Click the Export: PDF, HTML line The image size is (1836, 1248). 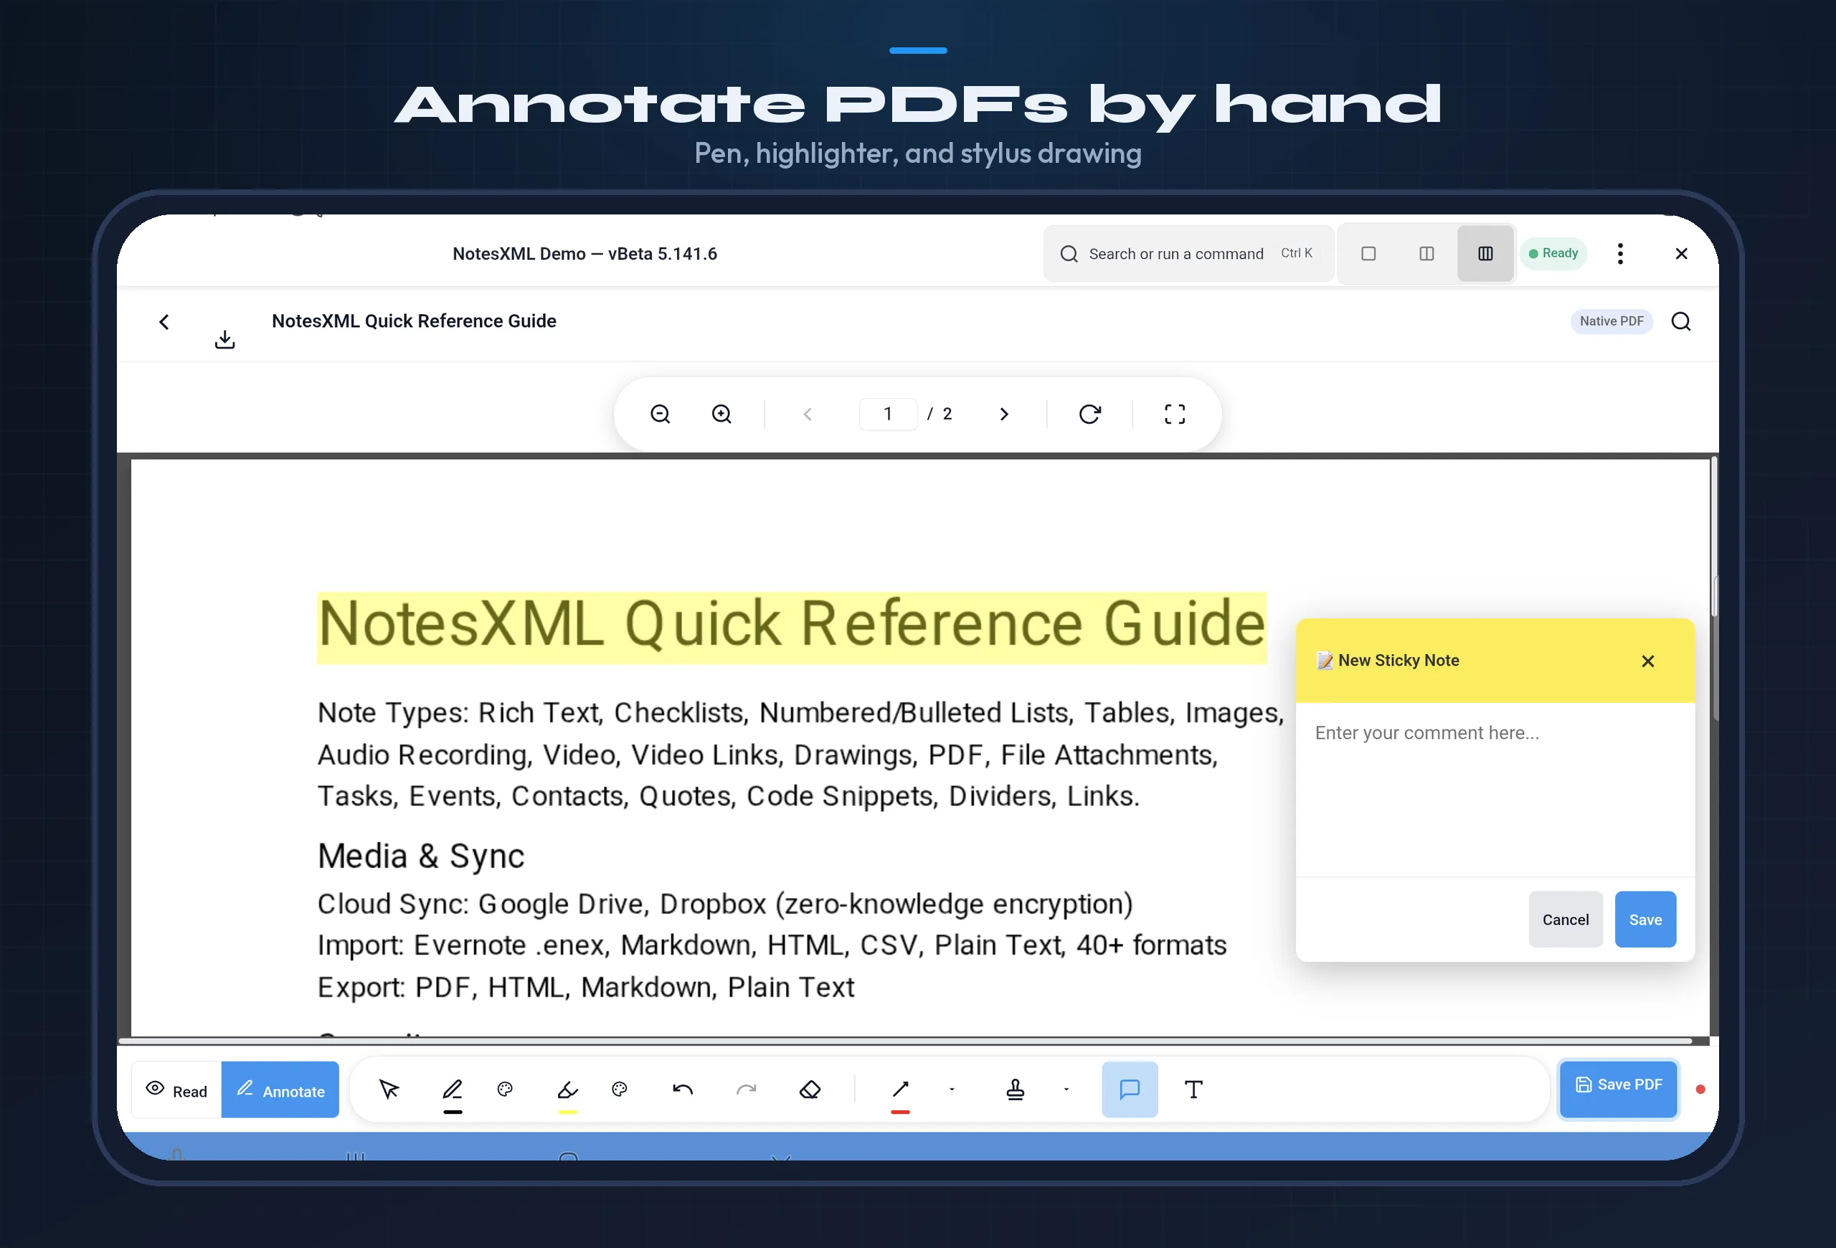[585, 988]
